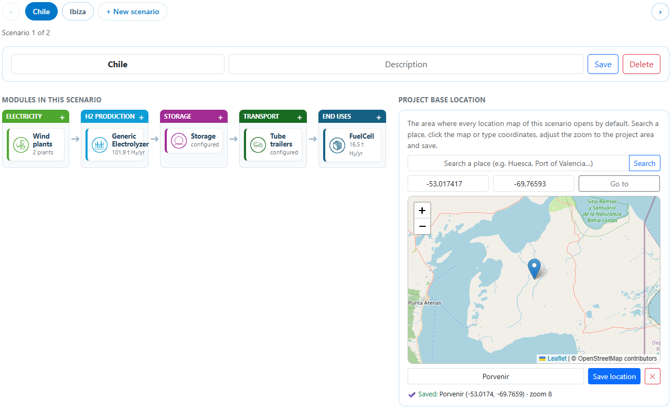
Task: Add a module with End Uses plus icon
Action: (x=379, y=117)
